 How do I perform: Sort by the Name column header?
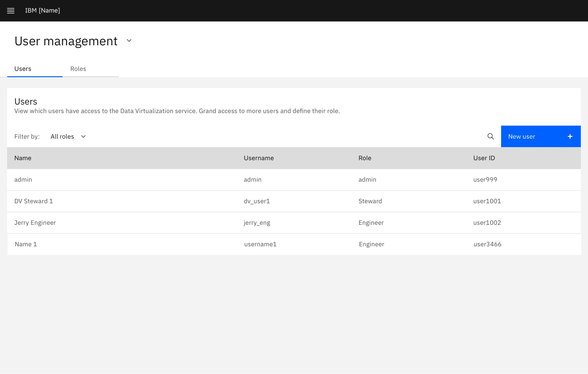23,158
